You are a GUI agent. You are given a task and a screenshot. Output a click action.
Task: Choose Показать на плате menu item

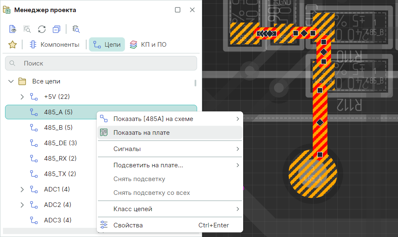(x=169, y=133)
